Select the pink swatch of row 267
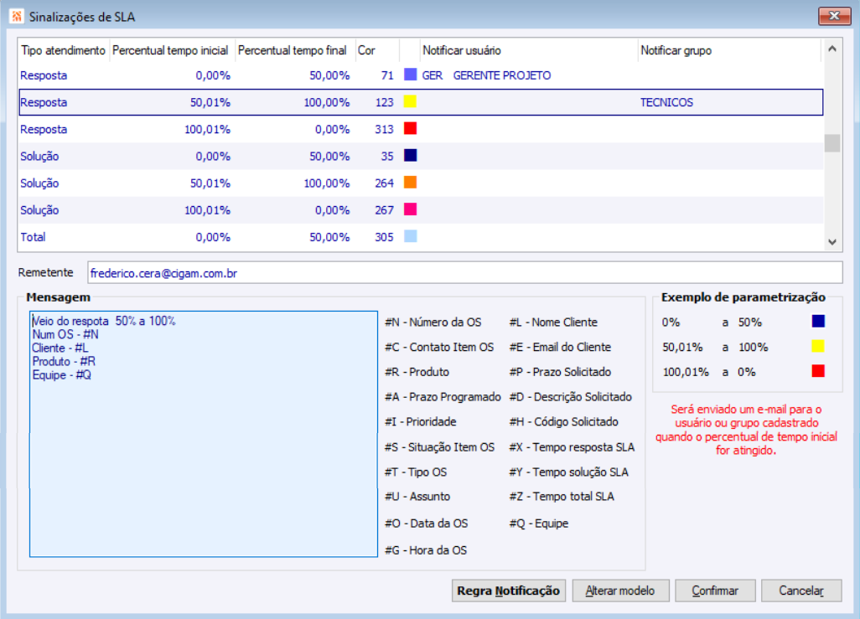The width and height of the screenshot is (860, 619). tap(410, 209)
